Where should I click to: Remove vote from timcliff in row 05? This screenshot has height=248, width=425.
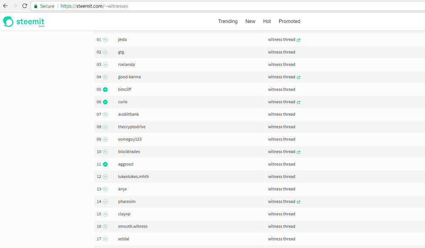[105, 90]
